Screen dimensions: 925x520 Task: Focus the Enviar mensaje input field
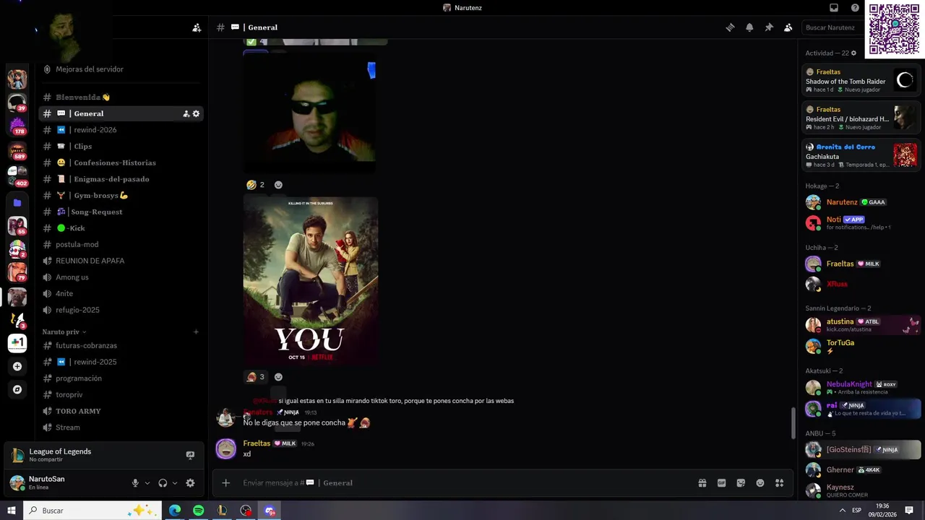tap(462, 483)
